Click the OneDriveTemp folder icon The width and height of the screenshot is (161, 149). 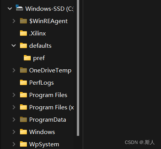(23, 70)
